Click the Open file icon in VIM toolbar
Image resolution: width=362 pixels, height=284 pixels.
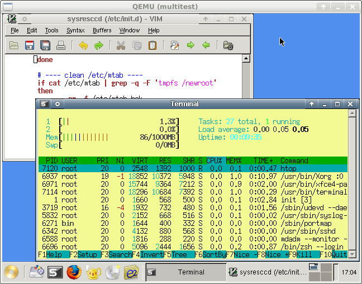pos(14,45)
